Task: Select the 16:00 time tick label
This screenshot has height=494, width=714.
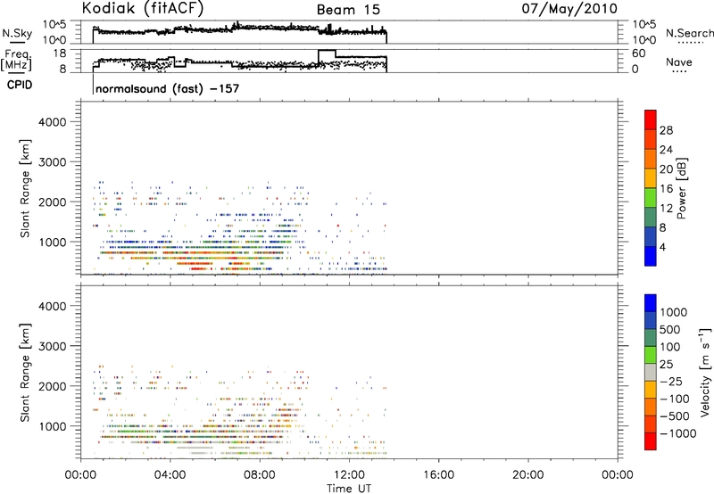Action: click(x=438, y=475)
